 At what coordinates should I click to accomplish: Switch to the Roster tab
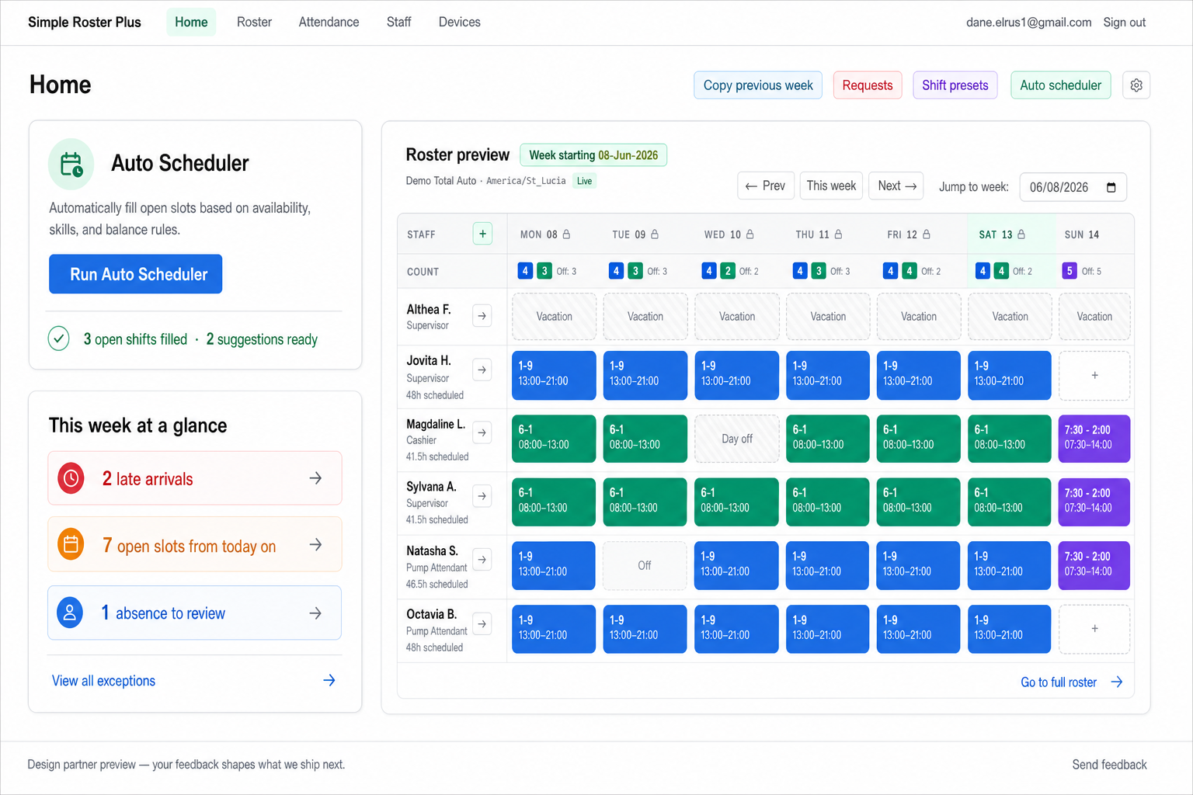coord(254,23)
